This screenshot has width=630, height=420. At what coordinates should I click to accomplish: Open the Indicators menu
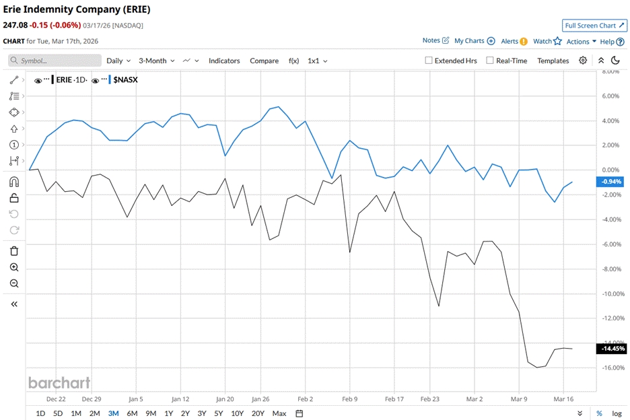pyautogui.click(x=224, y=61)
